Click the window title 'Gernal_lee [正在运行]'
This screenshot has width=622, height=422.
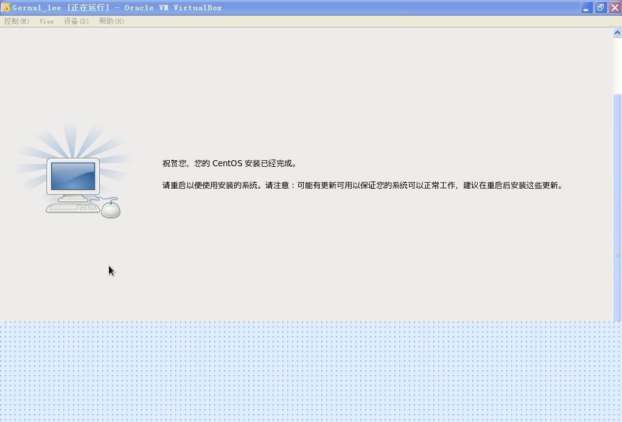61,7
